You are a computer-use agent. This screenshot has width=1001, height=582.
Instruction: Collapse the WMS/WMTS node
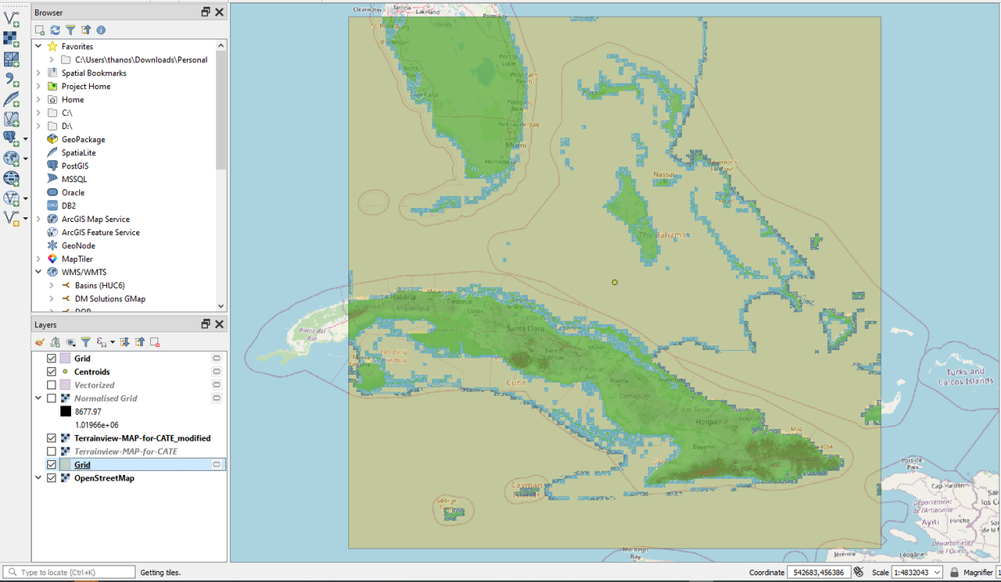pos(38,272)
